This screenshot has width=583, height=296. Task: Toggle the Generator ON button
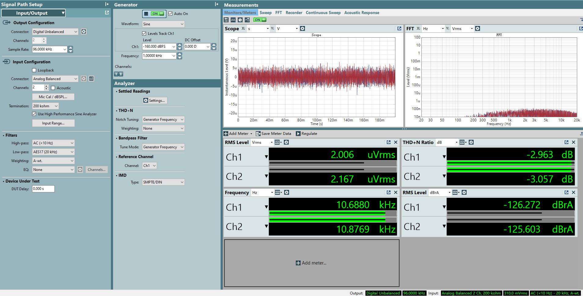tap(154, 14)
